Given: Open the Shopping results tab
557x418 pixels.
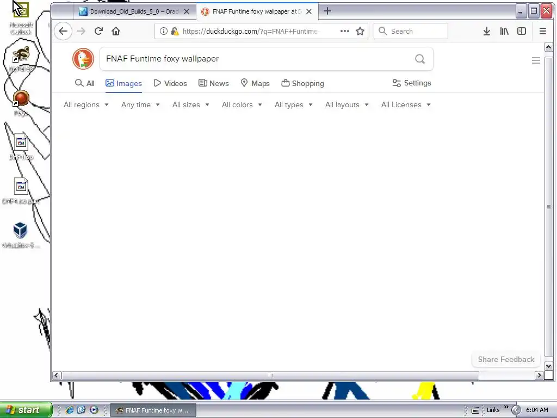Looking at the screenshot, I should tap(302, 83).
